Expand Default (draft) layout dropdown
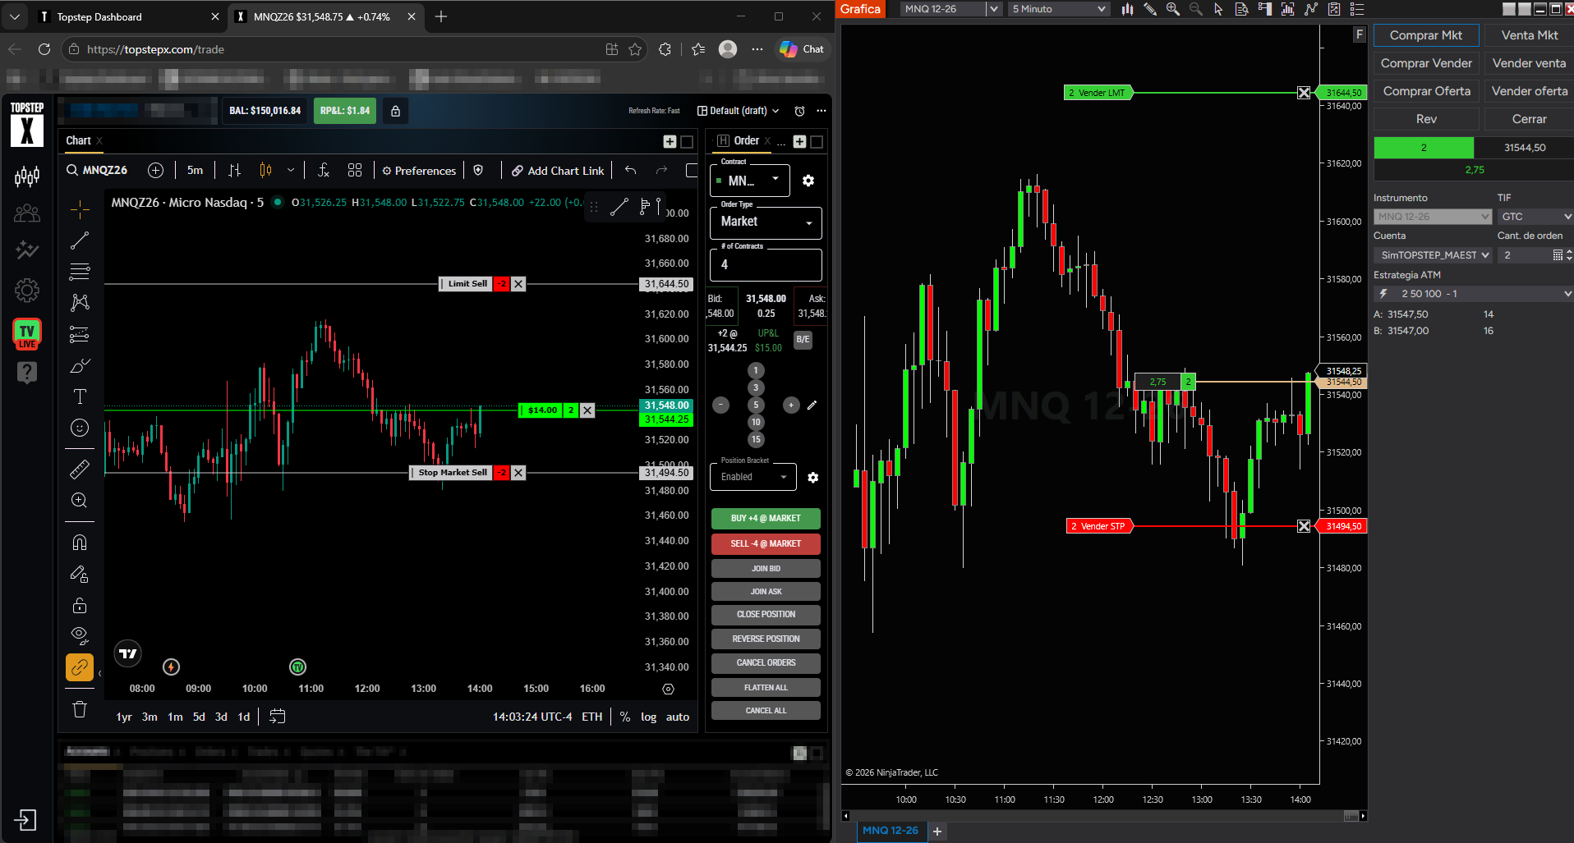The height and width of the screenshot is (843, 1574). pos(739,111)
